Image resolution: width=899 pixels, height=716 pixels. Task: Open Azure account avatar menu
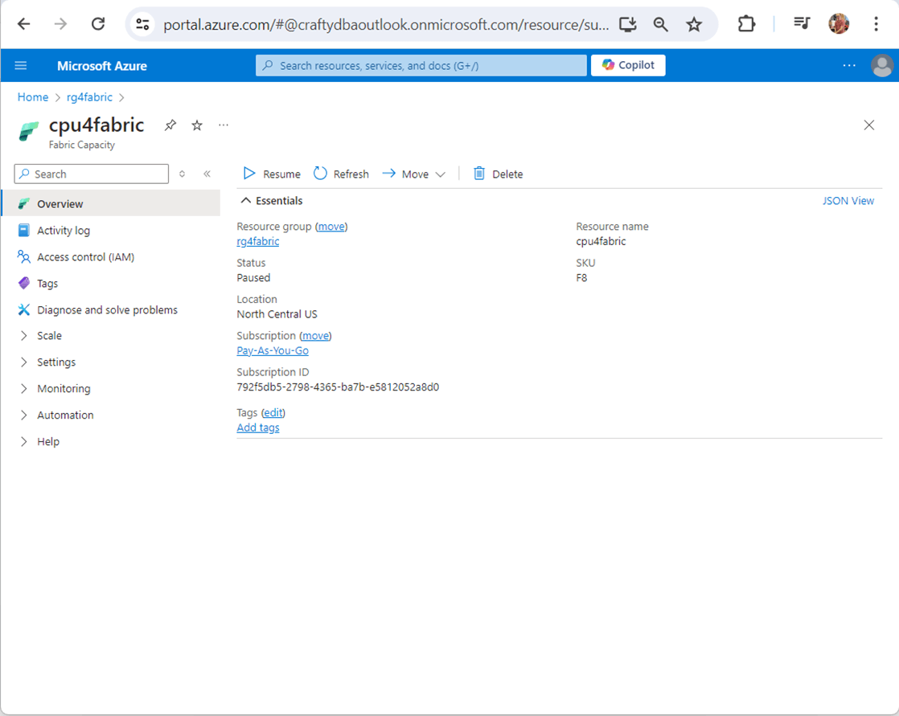882,65
